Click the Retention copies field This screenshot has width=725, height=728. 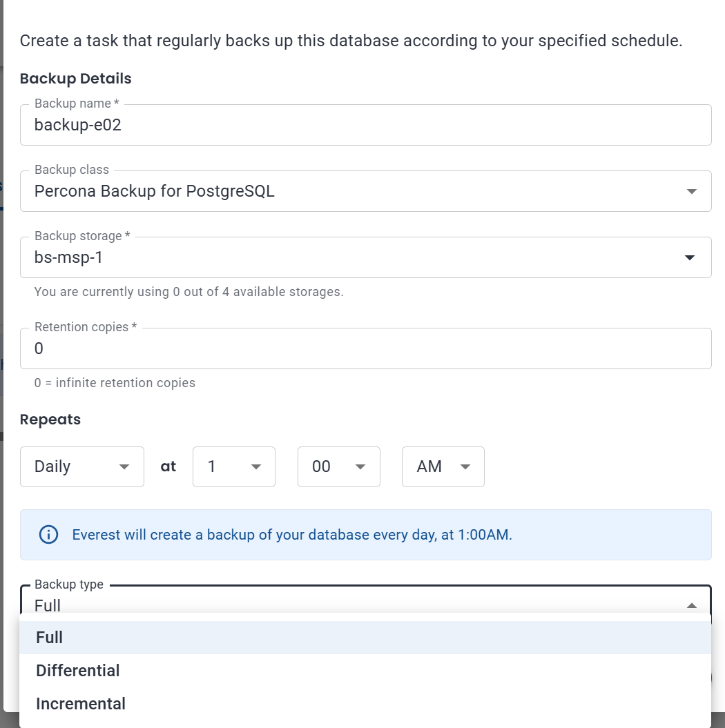click(365, 348)
